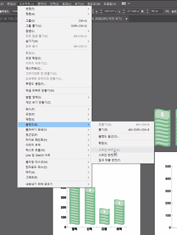
Task: Expand the 텍스트 흐름(W) submenu
Action: pyautogui.click(x=54, y=150)
